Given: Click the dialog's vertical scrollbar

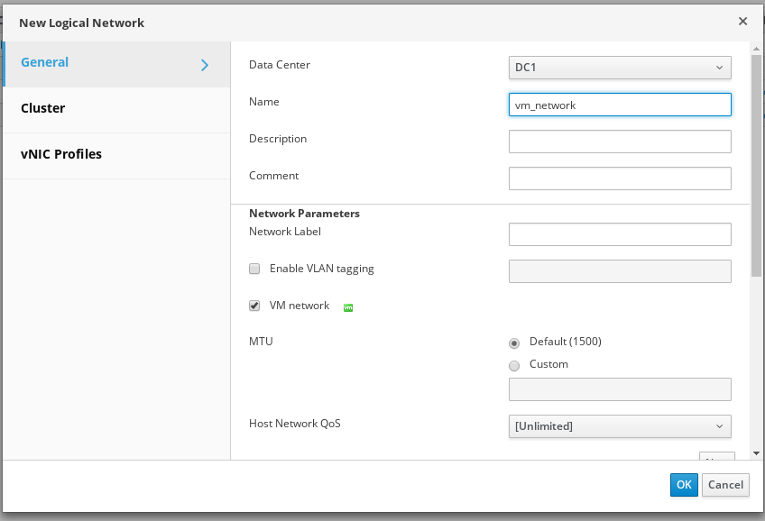Looking at the screenshot, I should pos(756,162).
